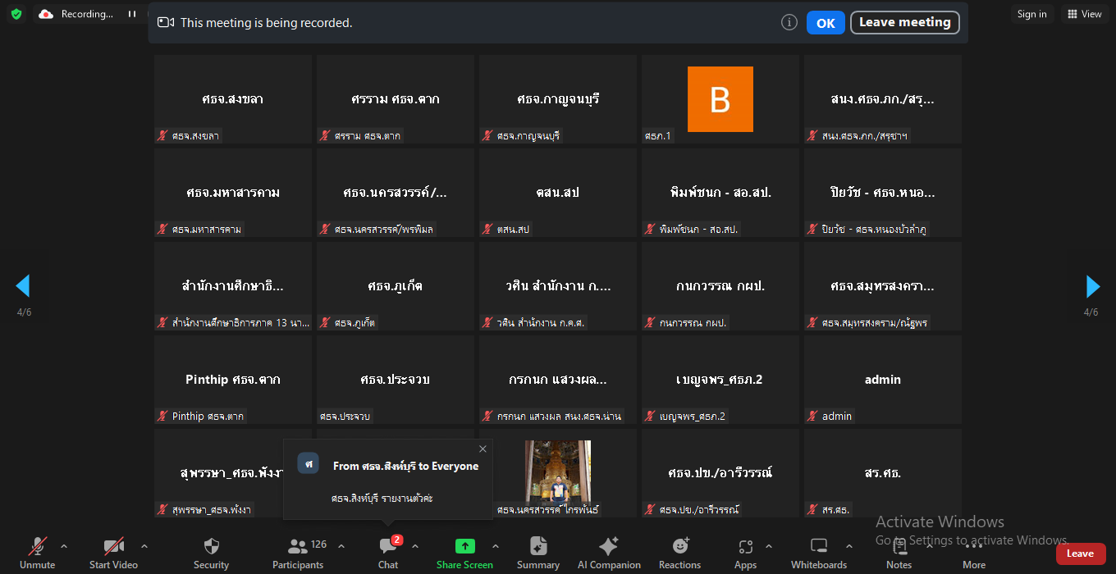Select the ศธจ.สงขลา participant tile
The height and width of the screenshot is (574, 1116).
[233, 99]
